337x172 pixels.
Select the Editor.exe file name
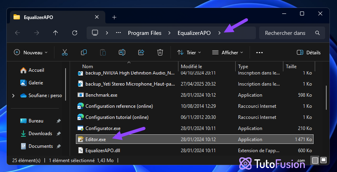pos(96,140)
